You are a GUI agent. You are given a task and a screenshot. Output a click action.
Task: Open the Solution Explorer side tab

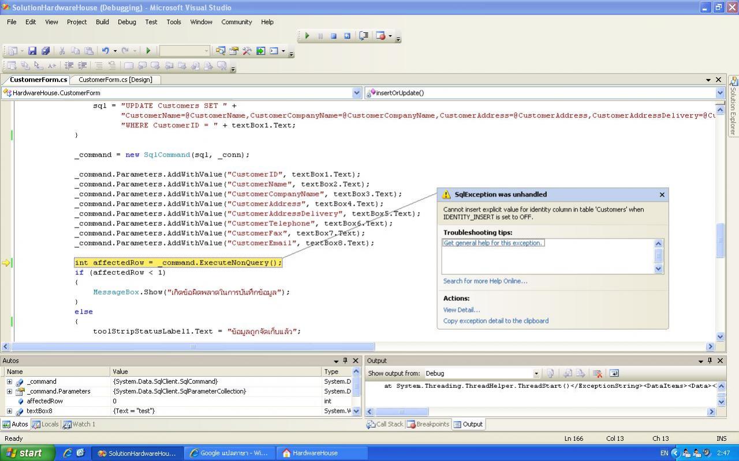click(x=733, y=107)
